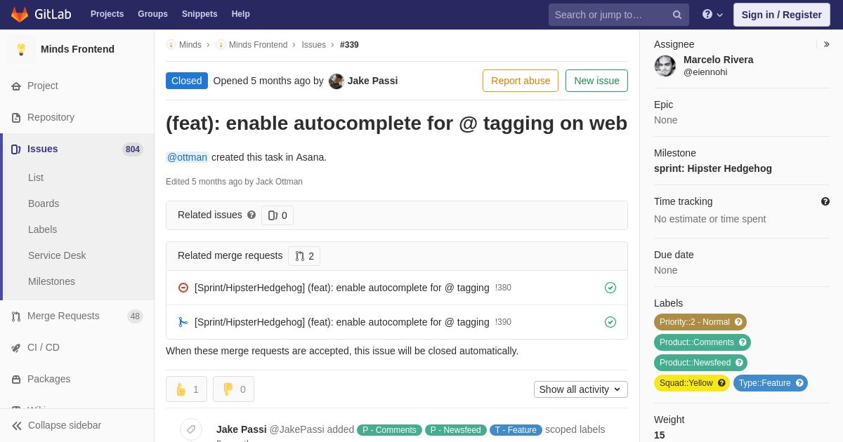Click the GitLab fox logo
This screenshot has width=843, height=442.
[20, 14]
